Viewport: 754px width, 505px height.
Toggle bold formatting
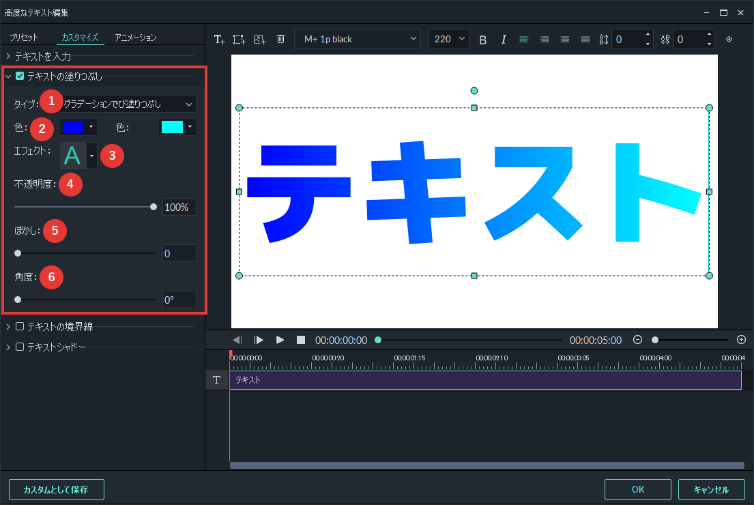(x=483, y=40)
